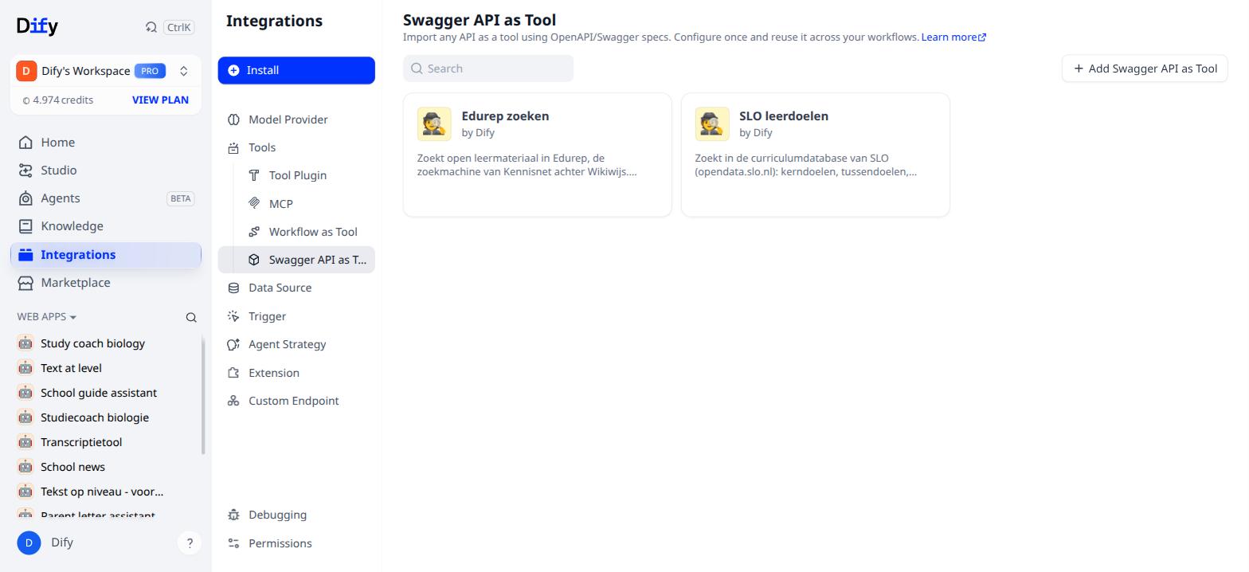This screenshot has height=572, width=1249.
Task: Select the Swagger API as Tool item
Action: (x=296, y=260)
